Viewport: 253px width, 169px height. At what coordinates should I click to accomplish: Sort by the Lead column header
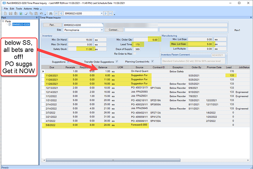click(229, 67)
